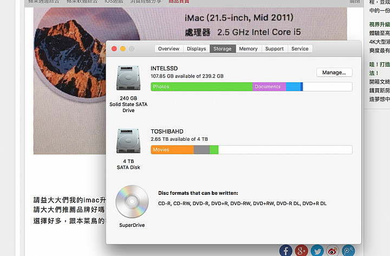Open the Support tab
Screen dimensions: 390x256
[274, 49]
